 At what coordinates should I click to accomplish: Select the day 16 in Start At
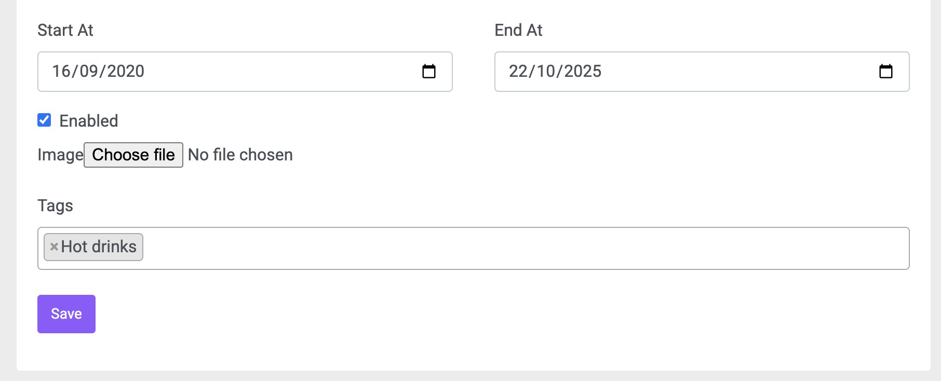(x=61, y=71)
